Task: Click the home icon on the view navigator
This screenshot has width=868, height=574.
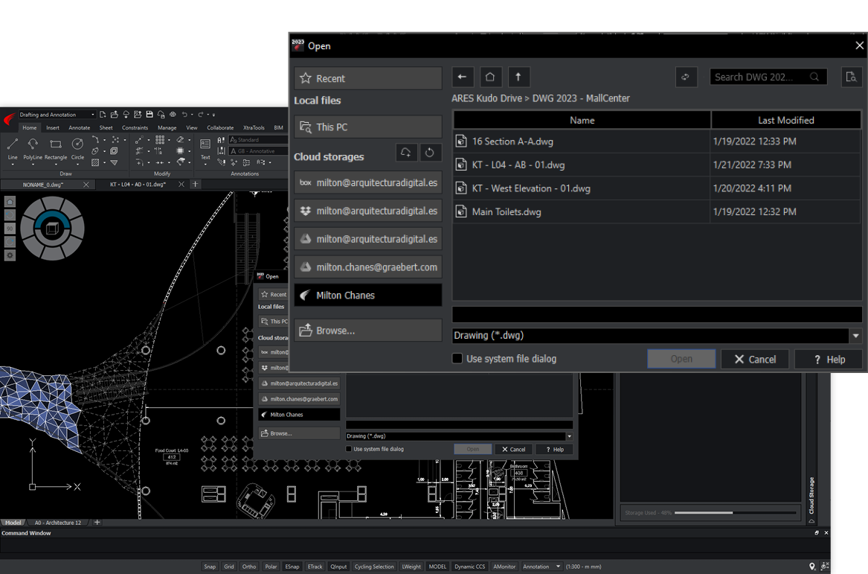Action: 10,202
